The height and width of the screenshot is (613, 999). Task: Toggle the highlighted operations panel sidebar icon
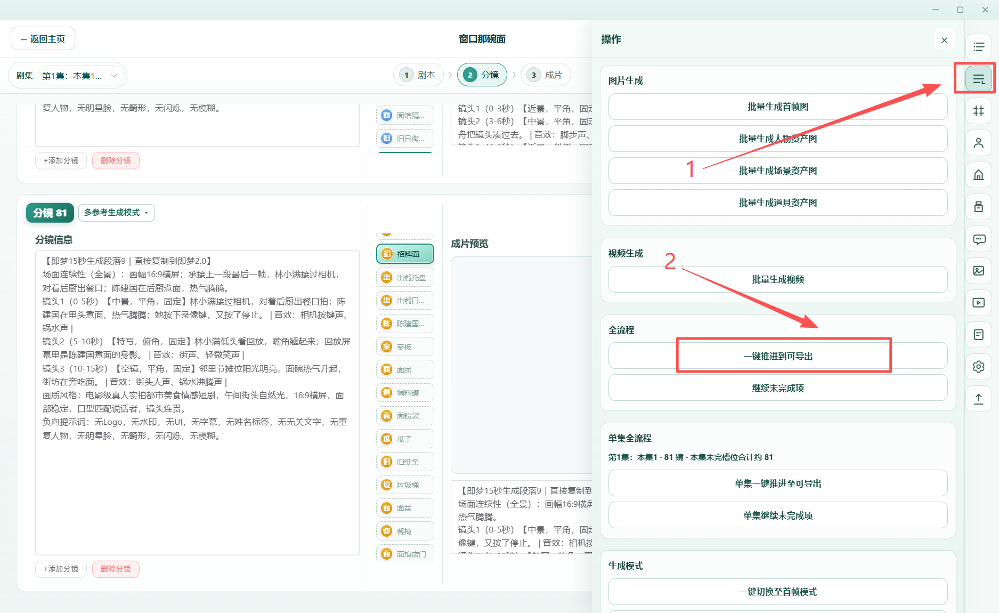click(979, 79)
